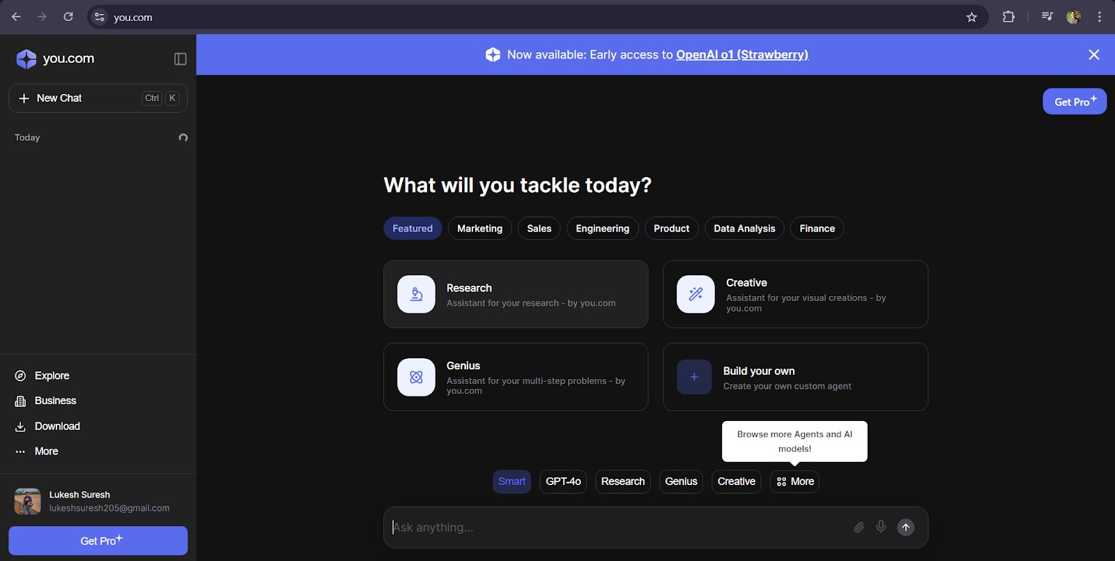Expand More agents and models
1115x561 pixels.
794,482
